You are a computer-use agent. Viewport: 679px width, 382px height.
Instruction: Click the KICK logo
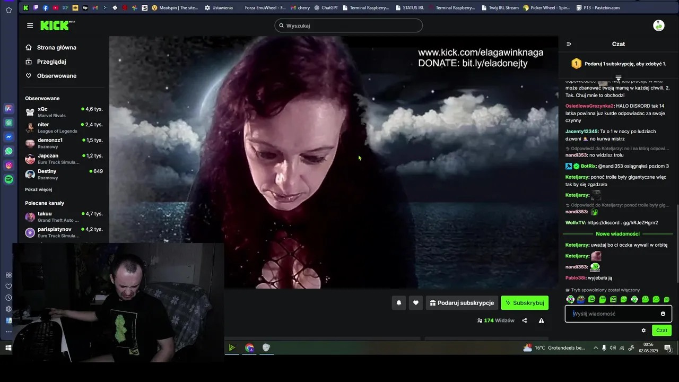click(57, 25)
